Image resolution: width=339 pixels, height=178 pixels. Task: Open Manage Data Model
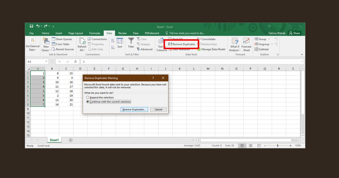(211, 49)
